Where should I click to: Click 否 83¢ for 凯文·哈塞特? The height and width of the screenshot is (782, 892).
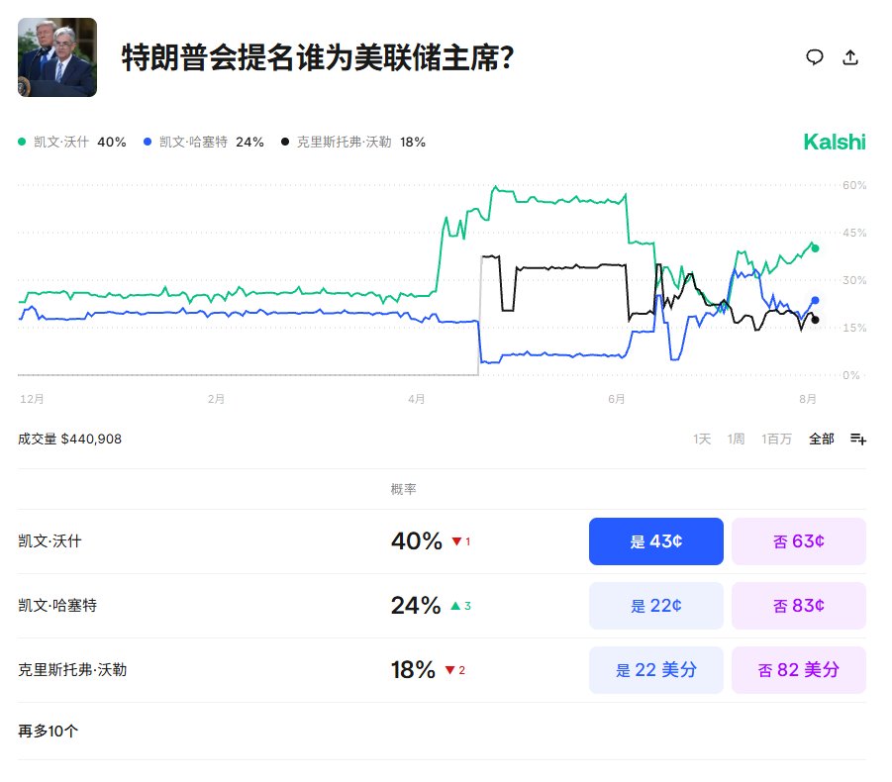[x=799, y=605]
